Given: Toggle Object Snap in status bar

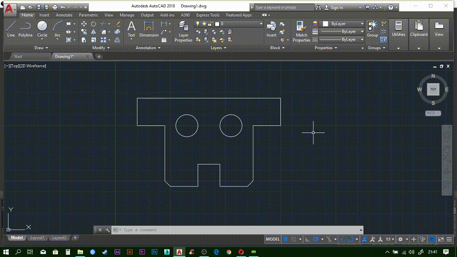Looking at the screenshot, I should click(350, 239).
